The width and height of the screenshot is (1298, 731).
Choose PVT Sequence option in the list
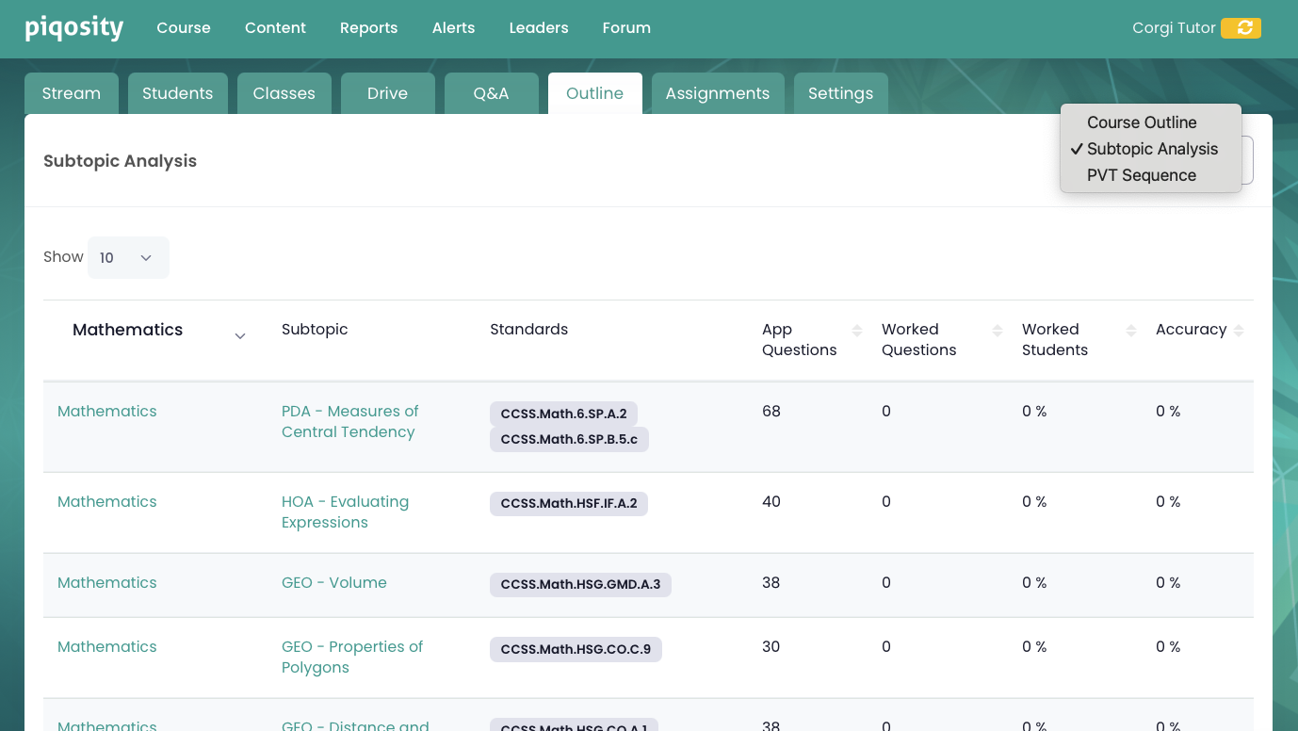tap(1141, 175)
